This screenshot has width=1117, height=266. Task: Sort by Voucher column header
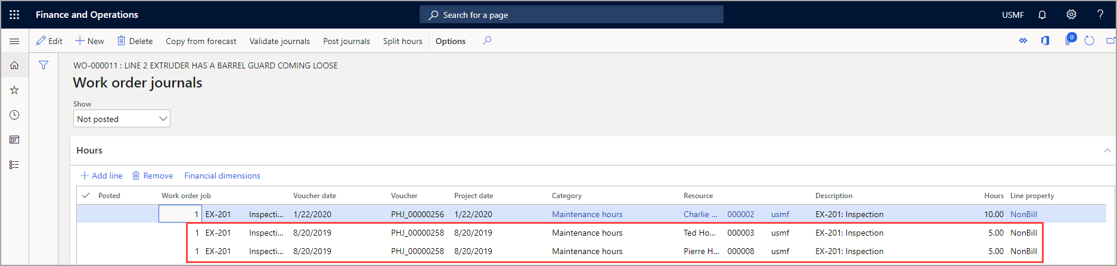pyautogui.click(x=404, y=196)
